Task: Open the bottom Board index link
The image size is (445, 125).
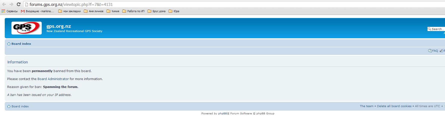Action: [20, 106]
